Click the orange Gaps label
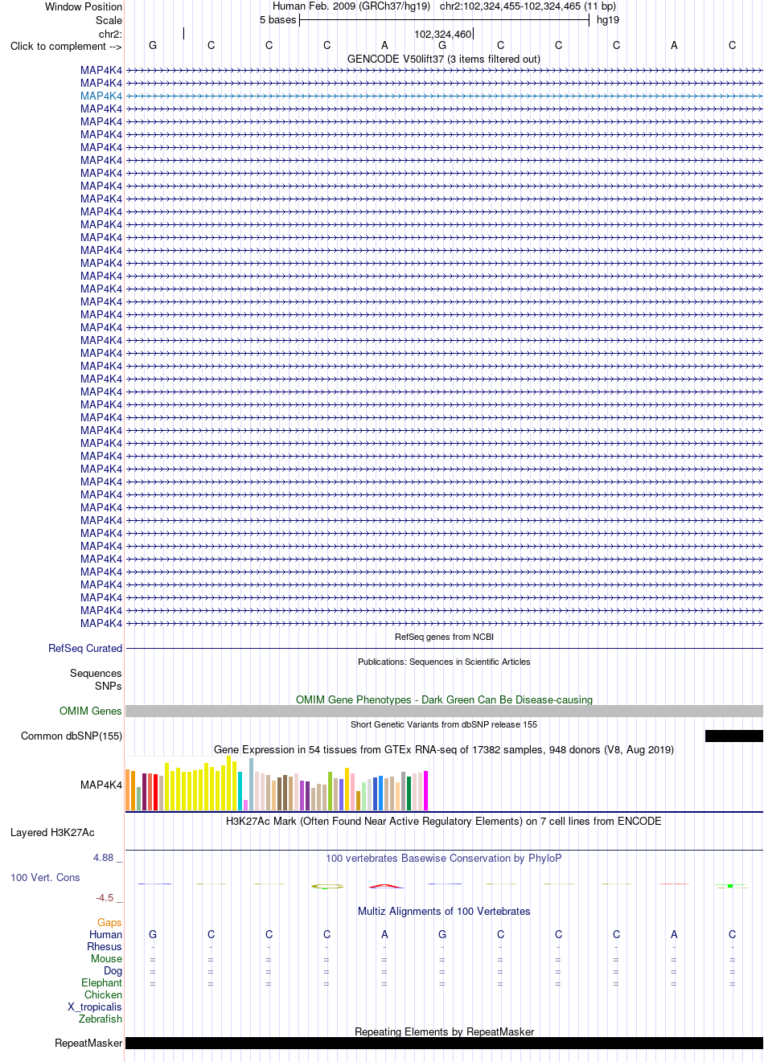Image resolution: width=764 pixels, height=1062 pixels. coord(109,922)
